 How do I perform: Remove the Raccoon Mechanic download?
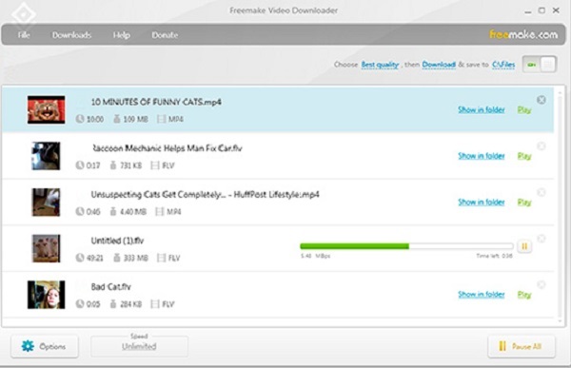coord(541,145)
